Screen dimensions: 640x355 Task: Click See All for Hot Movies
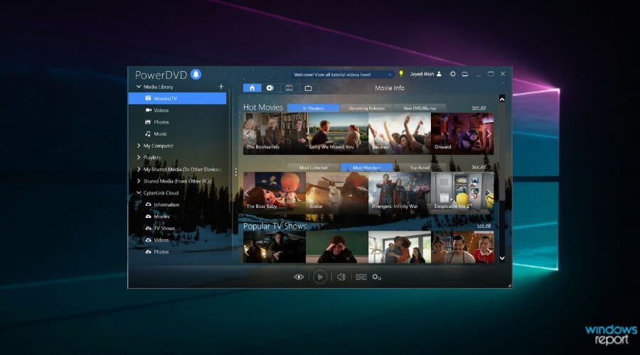pos(479,108)
